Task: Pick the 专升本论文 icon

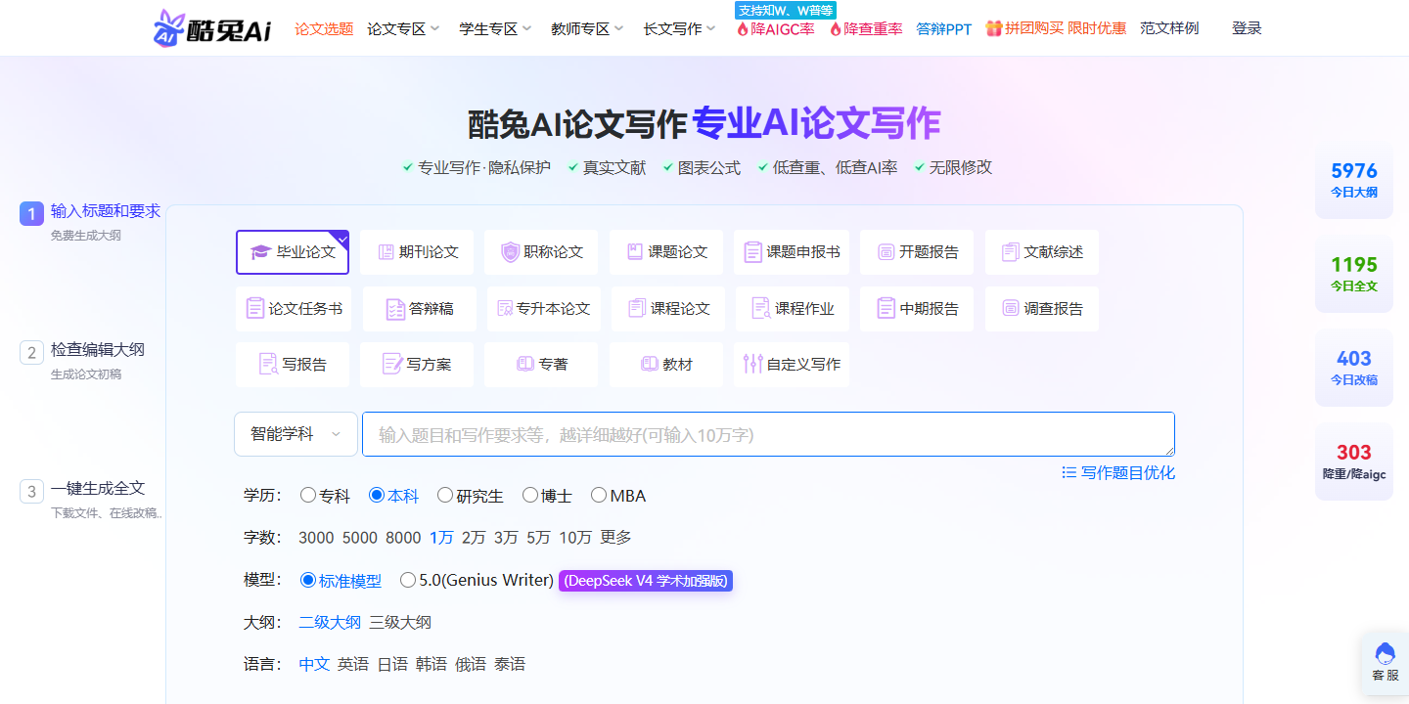Action: [x=505, y=308]
